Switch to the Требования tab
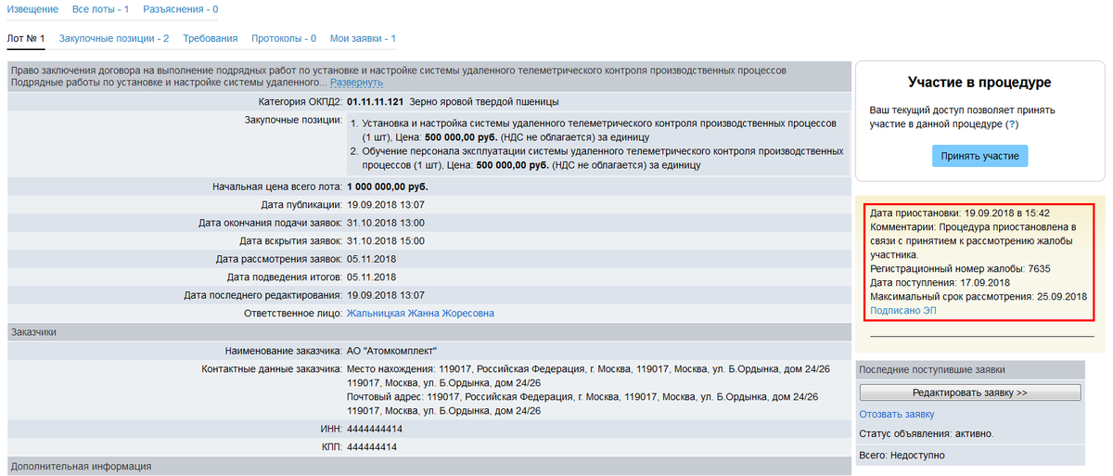Viewport: 1113px width, 476px height. [211, 39]
